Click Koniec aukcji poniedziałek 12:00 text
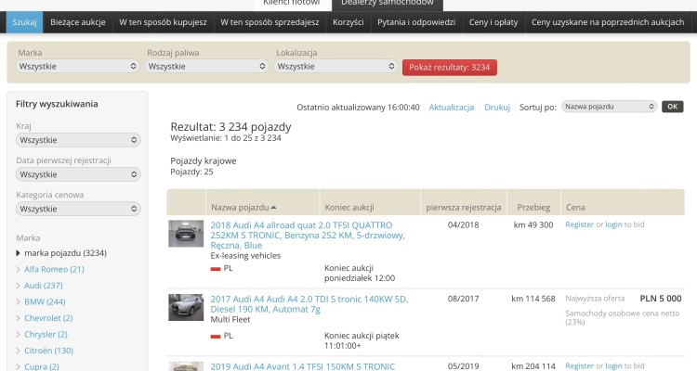Viewport: 697px width, 371px height. [x=360, y=274]
